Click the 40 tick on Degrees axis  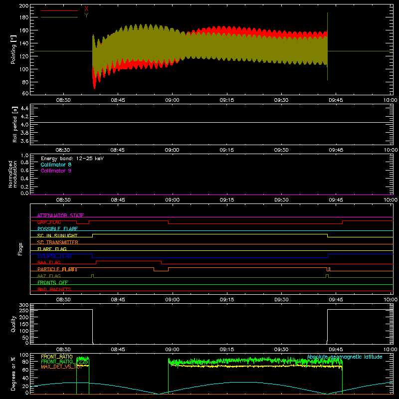(x=25, y=379)
